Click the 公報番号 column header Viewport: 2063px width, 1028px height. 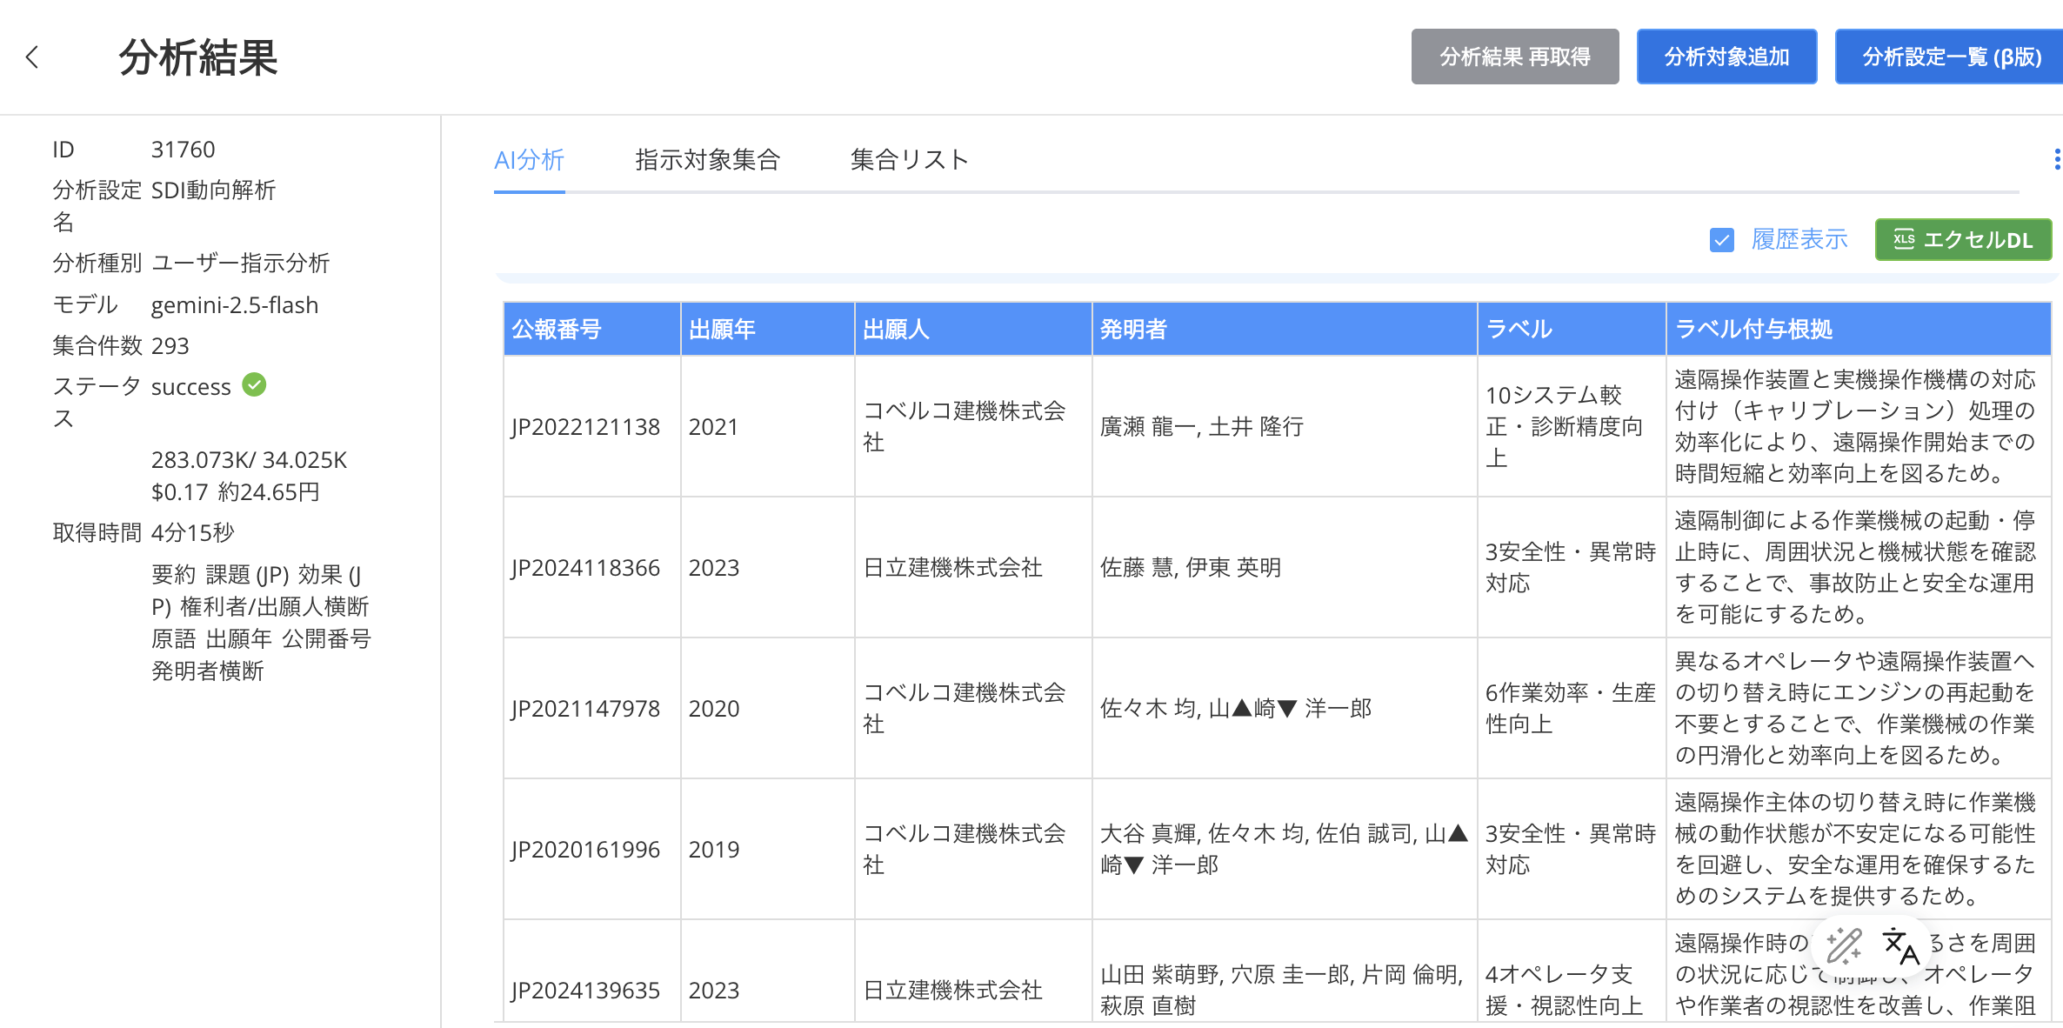[x=557, y=330]
